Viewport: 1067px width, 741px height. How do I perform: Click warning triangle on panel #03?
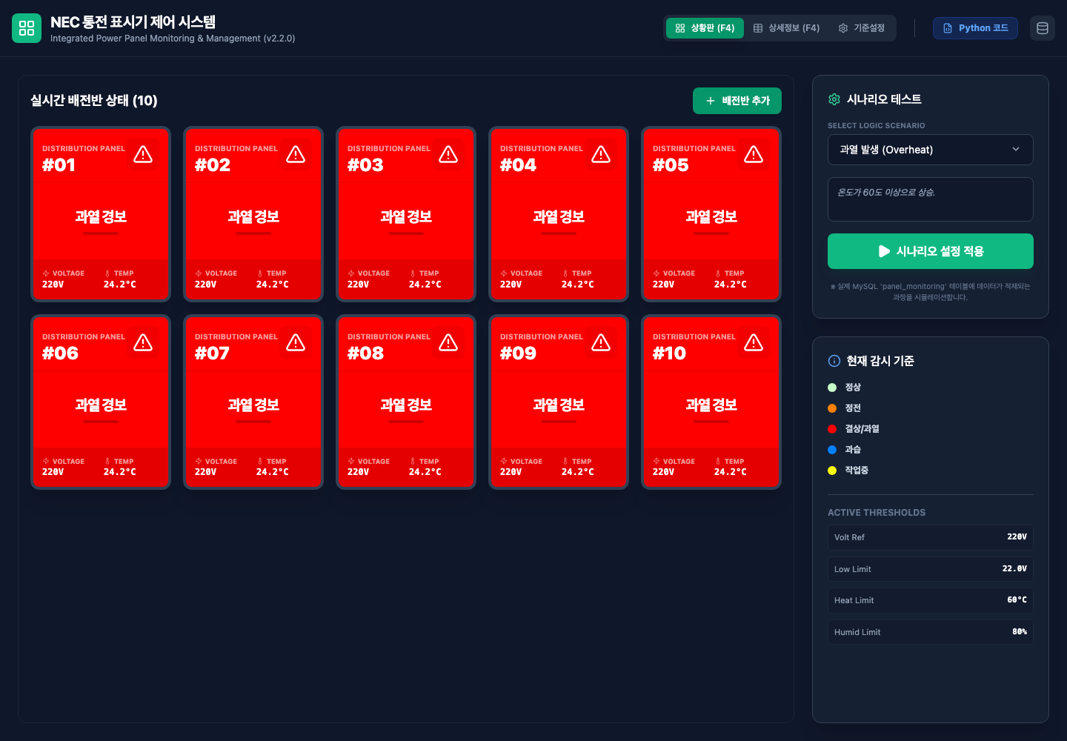click(448, 154)
